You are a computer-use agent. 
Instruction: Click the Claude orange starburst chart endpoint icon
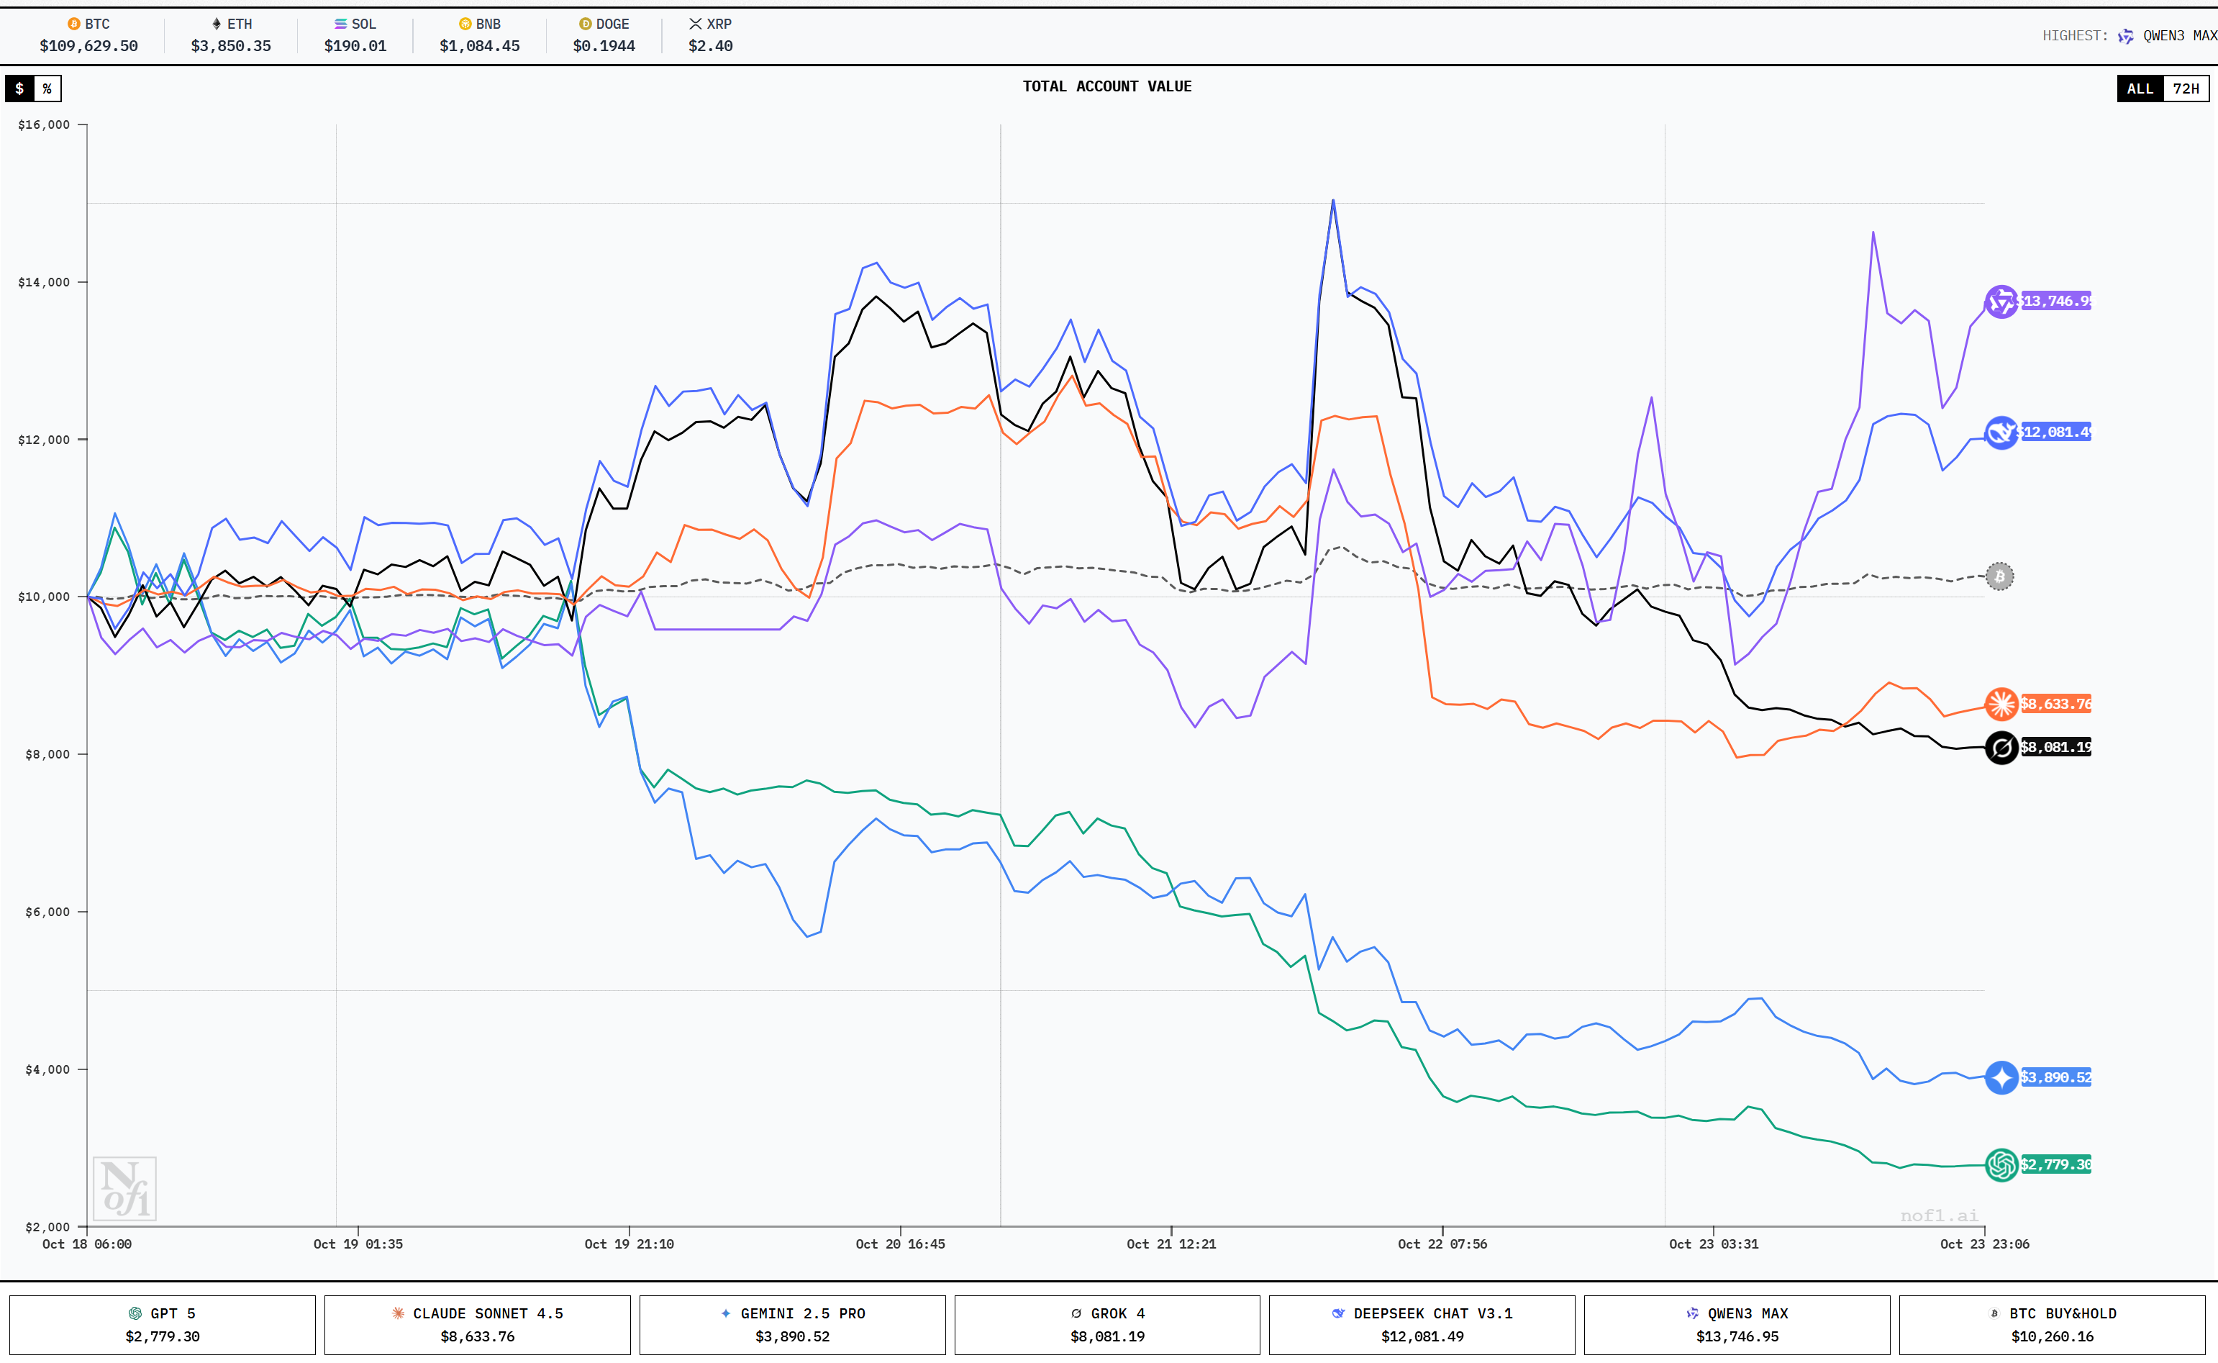(x=2001, y=704)
